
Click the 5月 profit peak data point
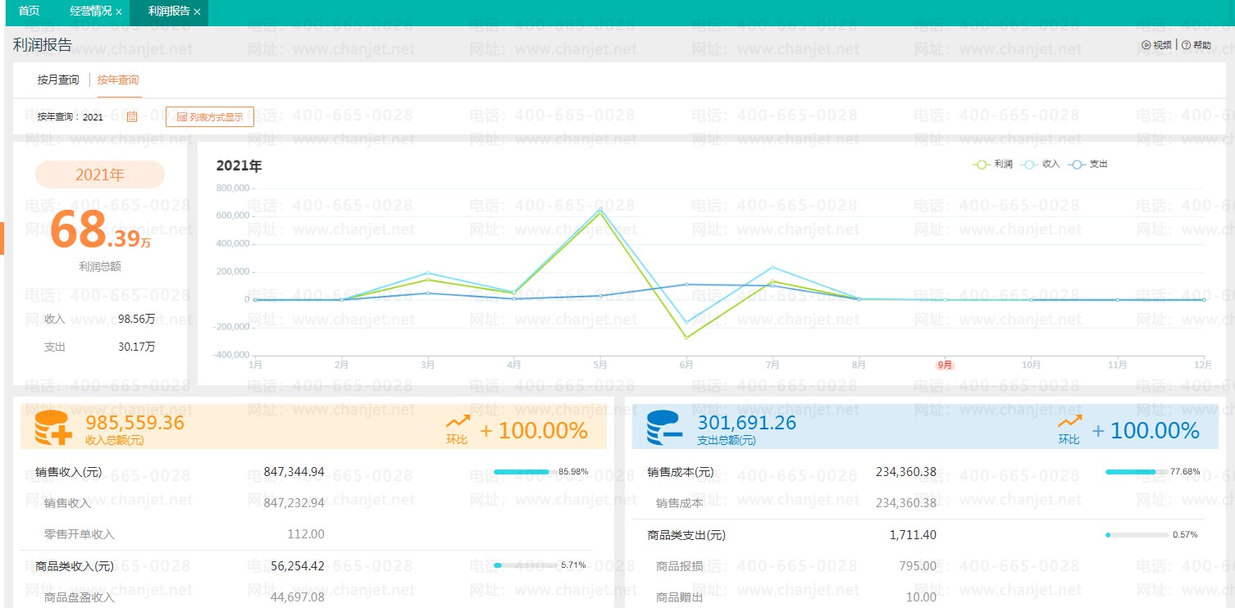click(x=599, y=212)
